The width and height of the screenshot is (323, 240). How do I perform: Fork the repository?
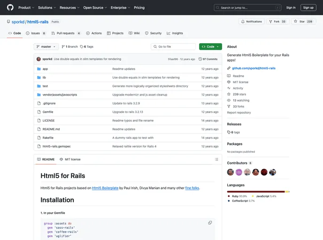[277, 22]
